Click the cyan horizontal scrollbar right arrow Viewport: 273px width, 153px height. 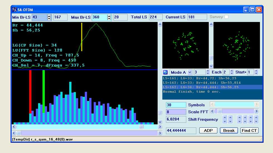coord(160,127)
